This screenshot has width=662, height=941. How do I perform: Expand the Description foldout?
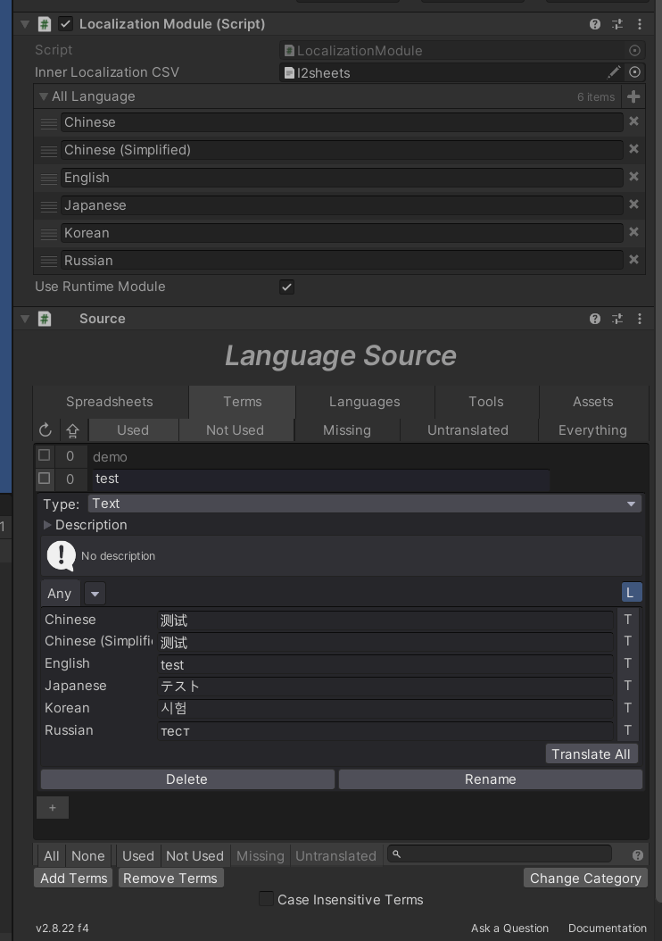click(47, 524)
